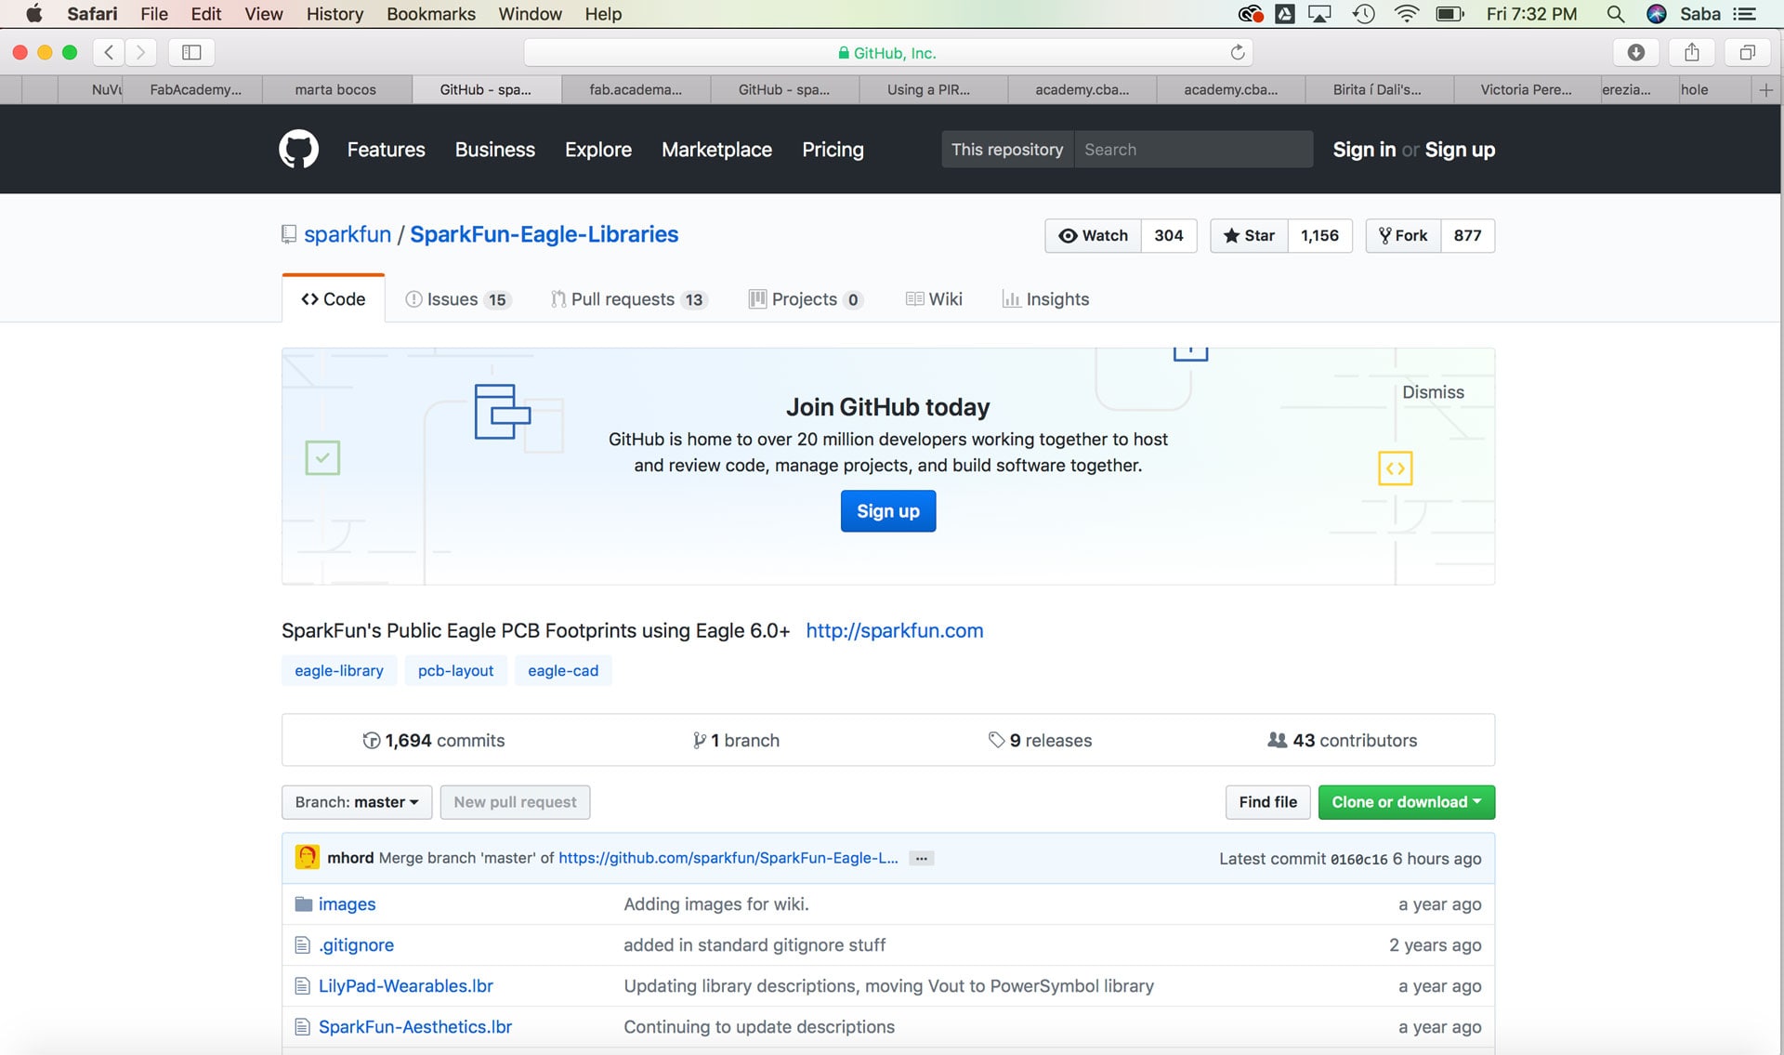
Task: Open the Clone or download dropdown
Action: pyautogui.click(x=1406, y=801)
